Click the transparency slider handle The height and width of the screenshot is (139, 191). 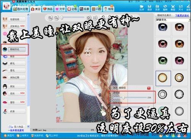coord(123,97)
